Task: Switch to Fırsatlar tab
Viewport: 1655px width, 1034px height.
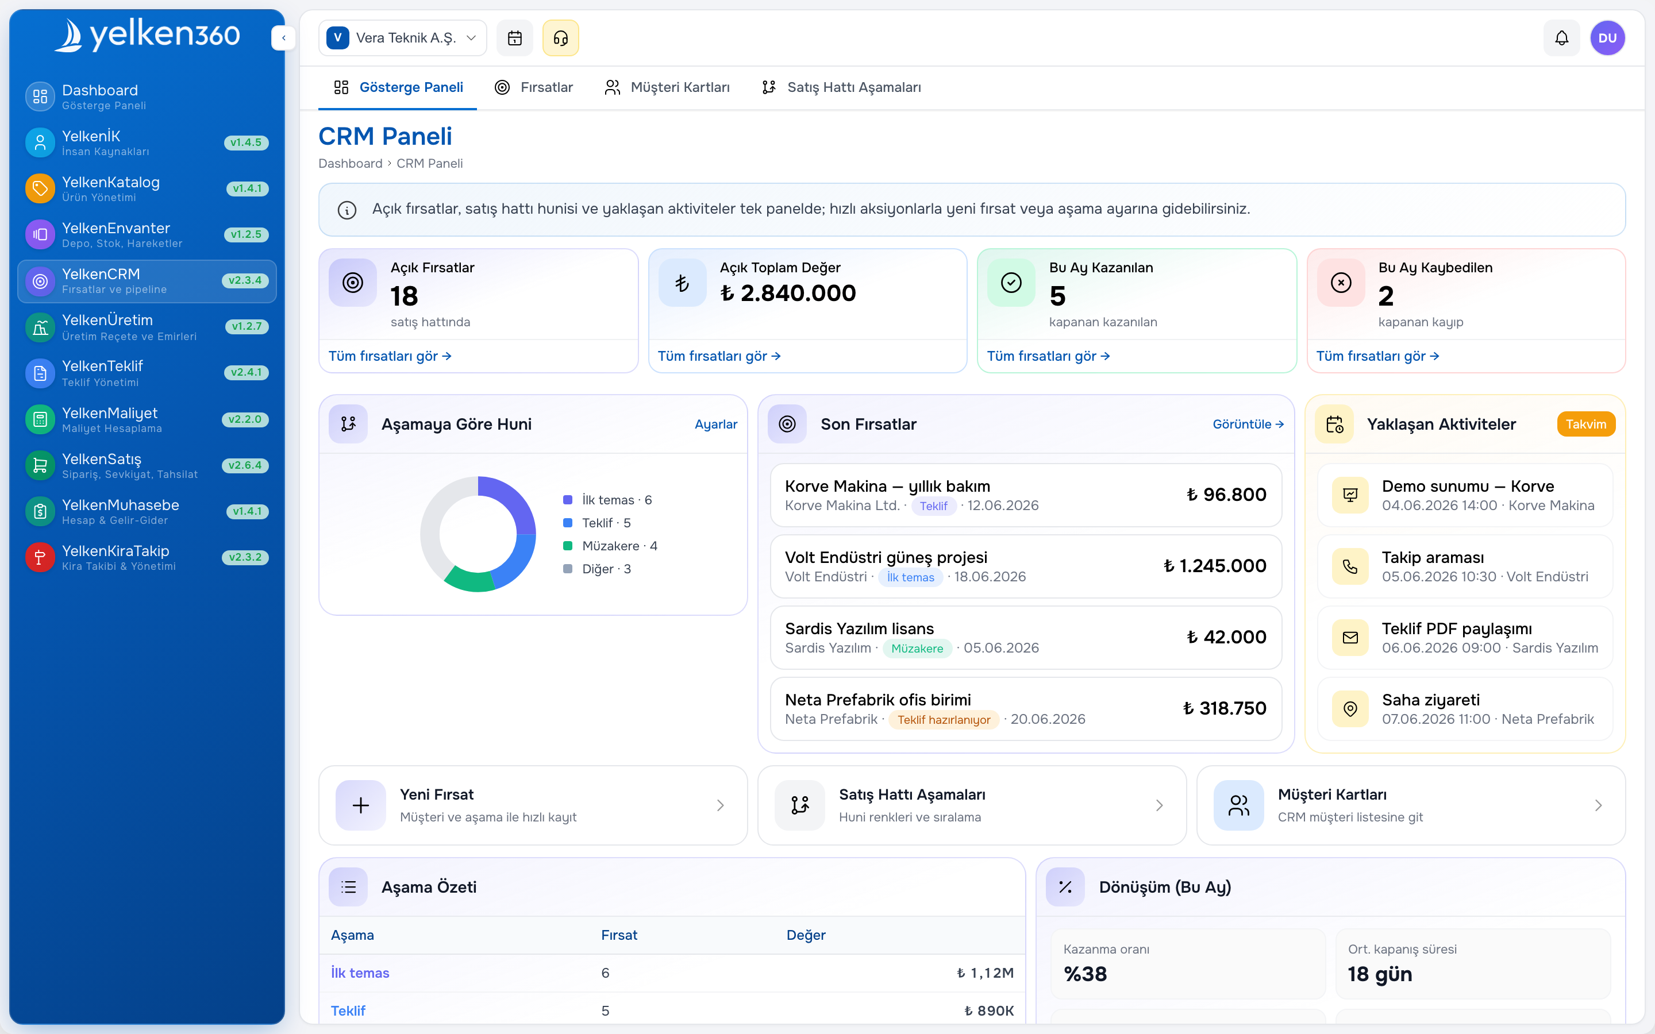Action: [533, 87]
